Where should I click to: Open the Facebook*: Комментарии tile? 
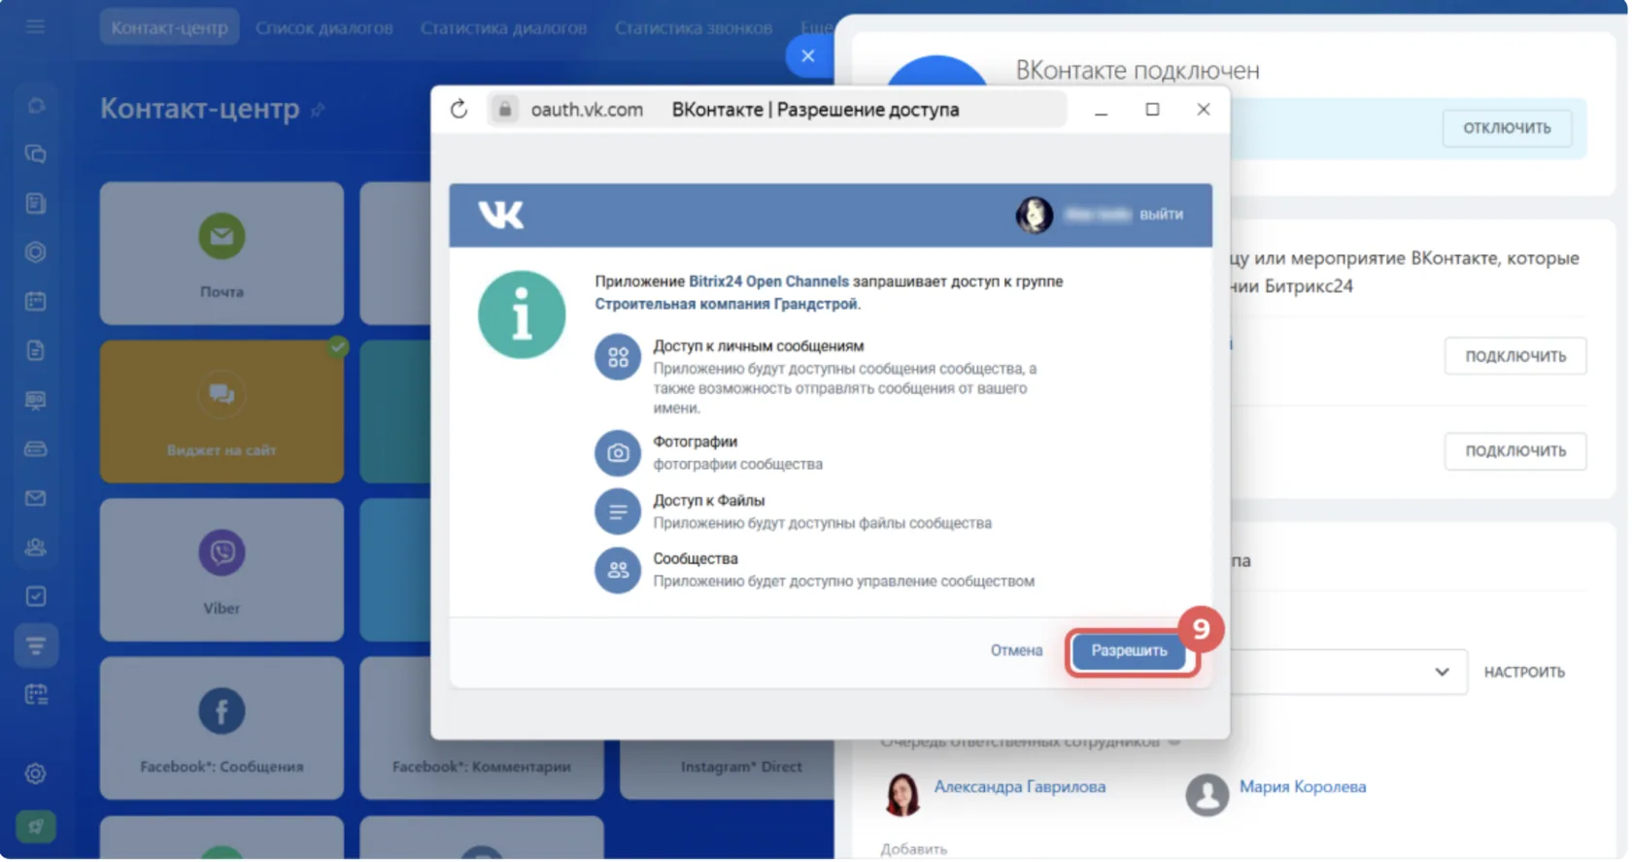point(482,728)
